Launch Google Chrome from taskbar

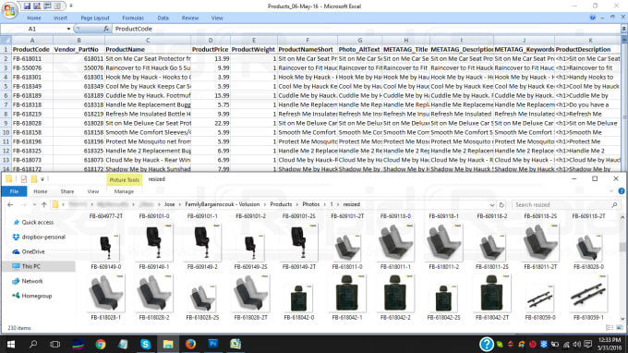(101, 344)
